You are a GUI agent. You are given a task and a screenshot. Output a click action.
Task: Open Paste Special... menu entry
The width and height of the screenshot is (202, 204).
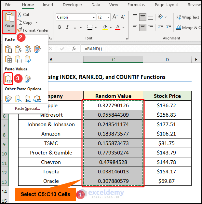click(27, 109)
